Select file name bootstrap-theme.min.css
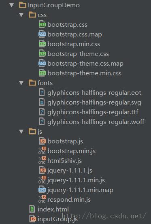Image resolution: width=151 pixels, height=224 pixels. pyautogui.click(x=84, y=73)
